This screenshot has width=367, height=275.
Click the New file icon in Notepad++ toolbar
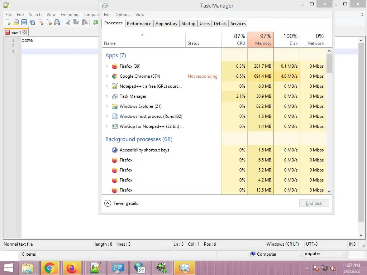pyautogui.click(x=8, y=23)
